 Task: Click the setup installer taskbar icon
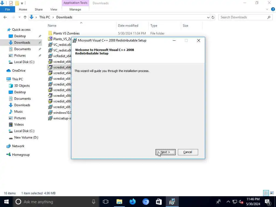coord(172,202)
